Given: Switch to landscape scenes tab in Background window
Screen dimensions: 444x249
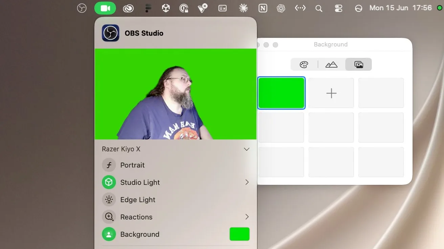Looking at the screenshot, I should point(331,64).
